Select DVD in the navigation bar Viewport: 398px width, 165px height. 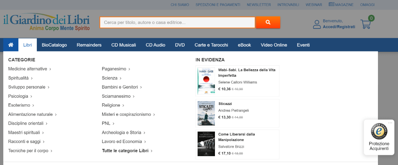coord(180,45)
